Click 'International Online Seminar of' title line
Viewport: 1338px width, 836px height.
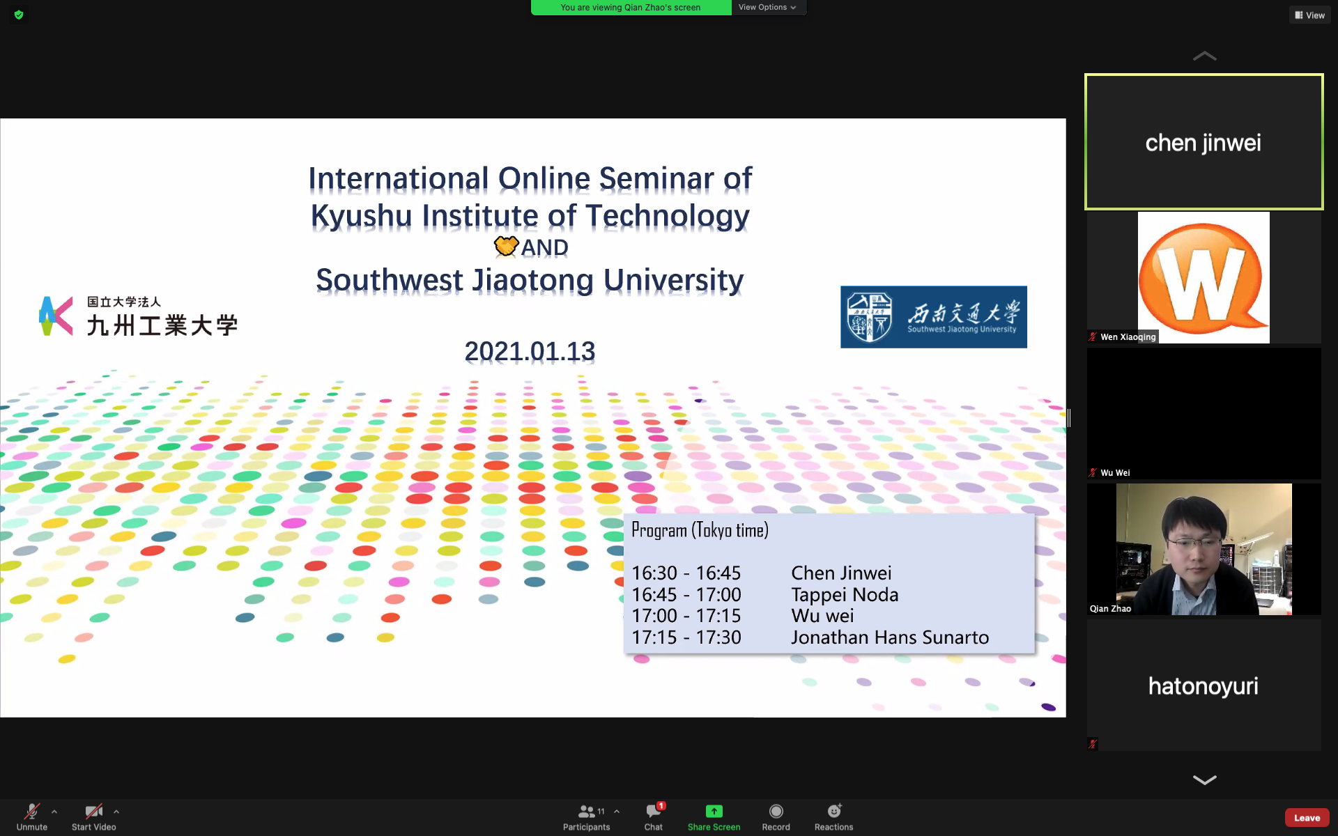pos(530,178)
